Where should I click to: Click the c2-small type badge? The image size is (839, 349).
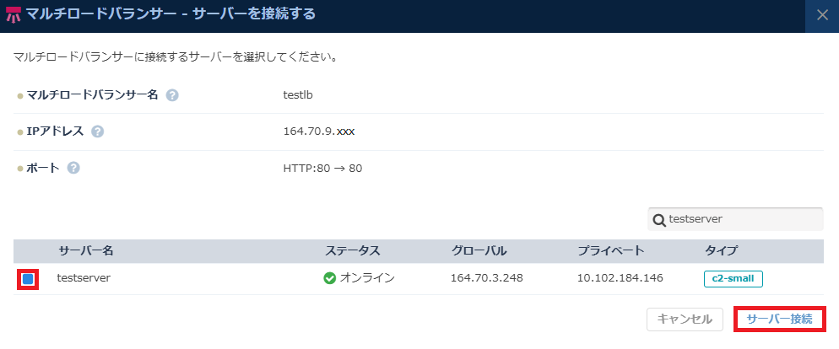(733, 278)
